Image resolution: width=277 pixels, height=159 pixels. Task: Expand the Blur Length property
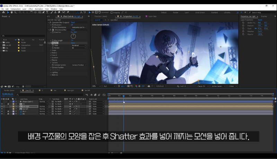click(x=51, y=40)
